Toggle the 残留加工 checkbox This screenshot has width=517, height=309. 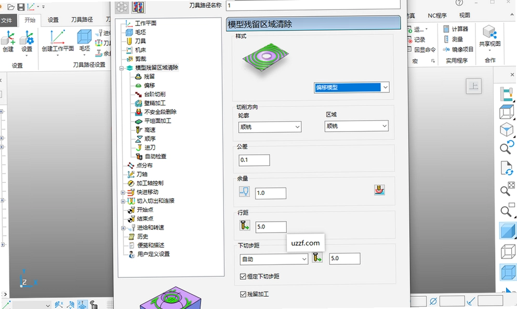[243, 294]
